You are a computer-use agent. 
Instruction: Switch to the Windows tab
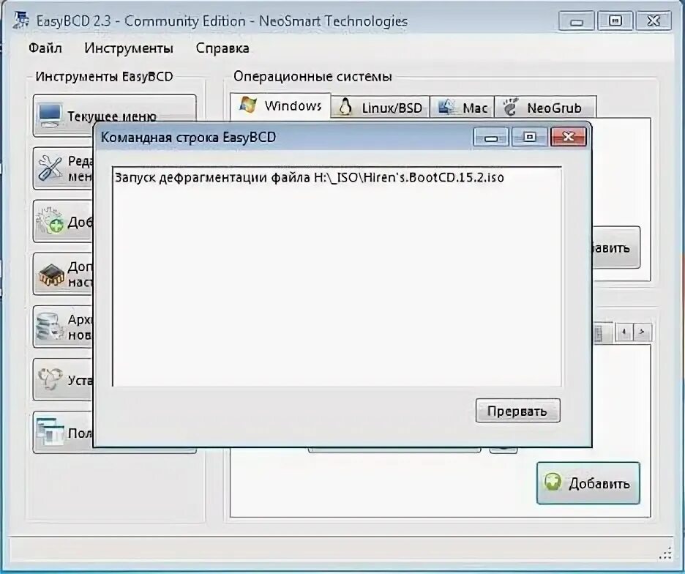280,105
